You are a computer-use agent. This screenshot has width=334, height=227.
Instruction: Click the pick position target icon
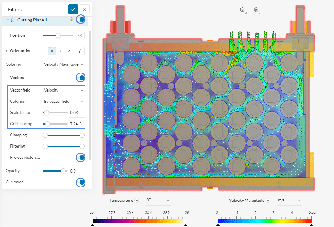click(80, 35)
